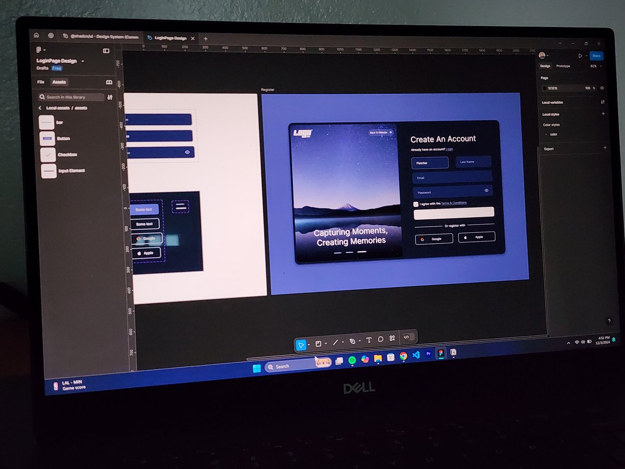Select the Pen tool in the toolbar
This screenshot has height=469, width=625.
pyautogui.click(x=353, y=341)
